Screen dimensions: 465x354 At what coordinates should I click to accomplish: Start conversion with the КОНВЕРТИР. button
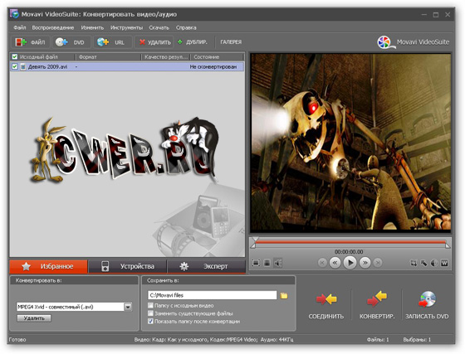point(377,305)
